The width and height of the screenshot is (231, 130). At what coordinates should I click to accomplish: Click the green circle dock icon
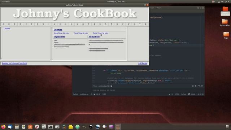point(77,127)
